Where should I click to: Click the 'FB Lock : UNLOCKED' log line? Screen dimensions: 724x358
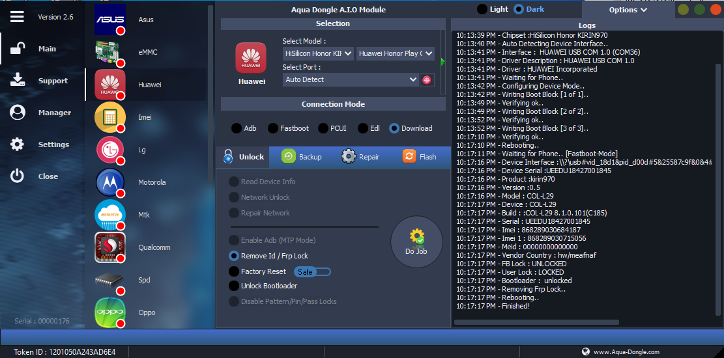pos(512,264)
